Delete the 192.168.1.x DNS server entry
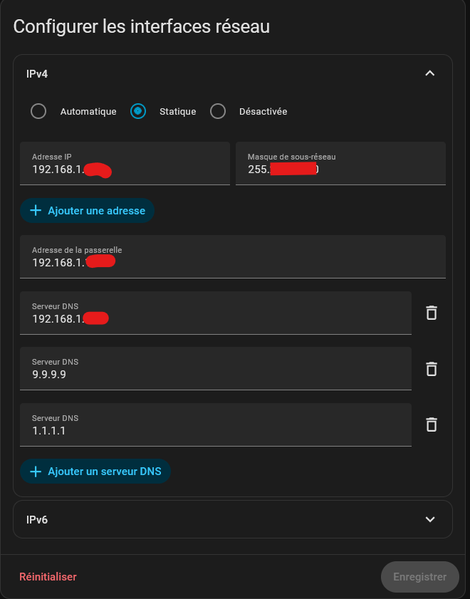 (x=431, y=313)
